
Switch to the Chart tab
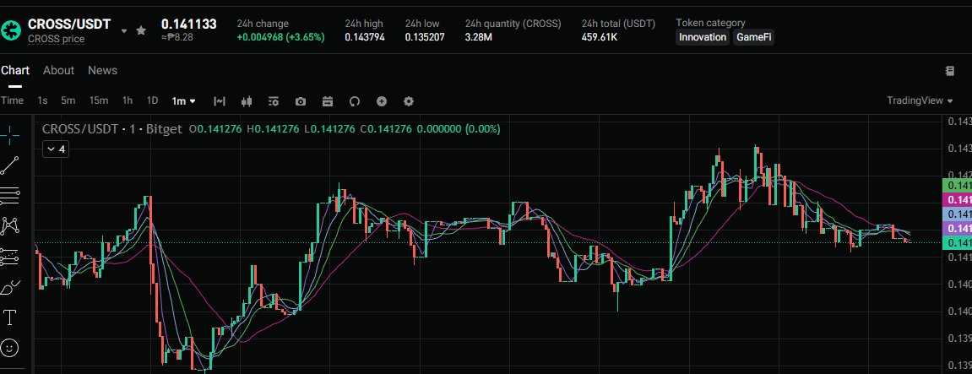coord(15,70)
